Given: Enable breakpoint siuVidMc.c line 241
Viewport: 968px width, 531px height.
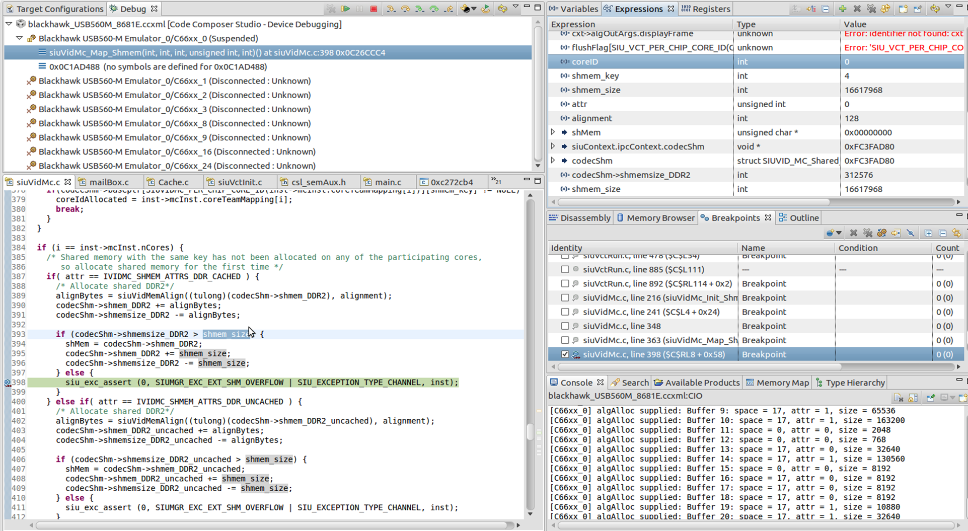Looking at the screenshot, I should [x=565, y=312].
